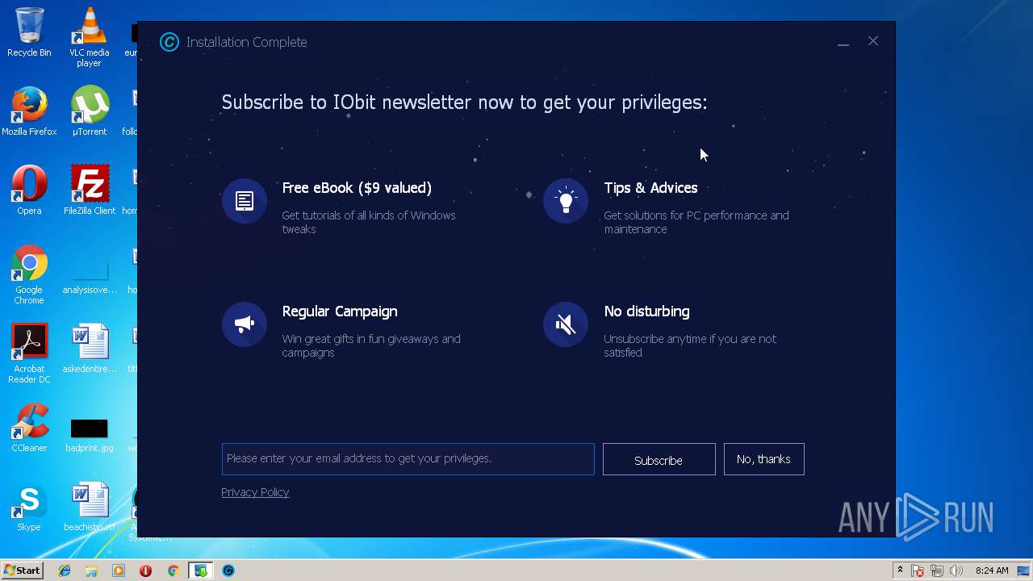Select the CCleaner desktop shortcut
The width and height of the screenshot is (1033, 581).
(29, 428)
